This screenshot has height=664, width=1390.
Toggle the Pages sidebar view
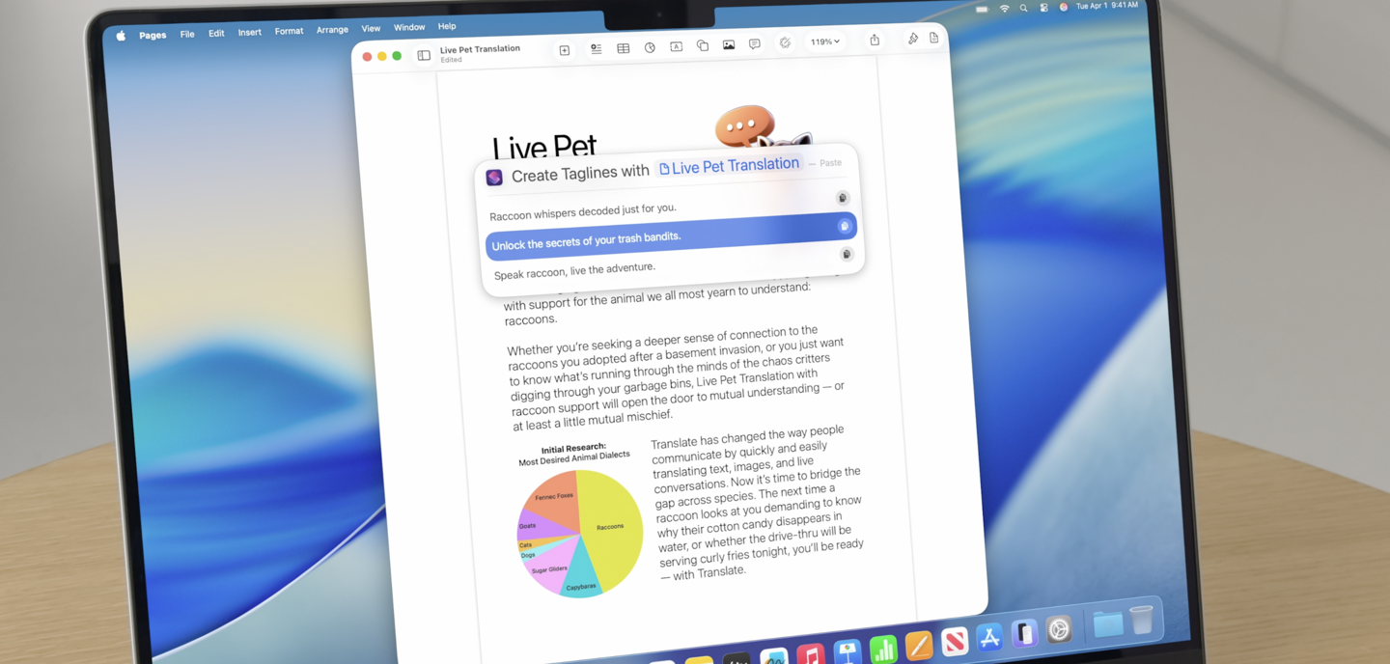tap(423, 55)
